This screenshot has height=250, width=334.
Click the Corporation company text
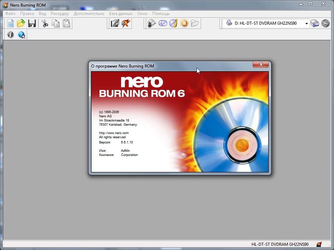(129, 155)
